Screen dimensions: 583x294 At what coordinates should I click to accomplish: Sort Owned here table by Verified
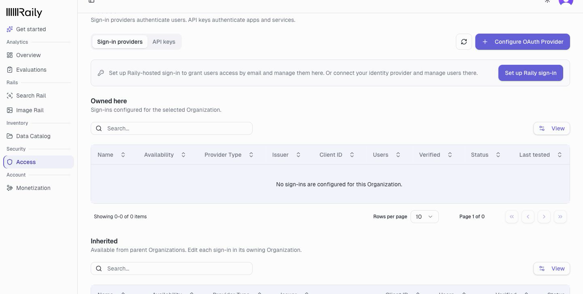point(436,155)
